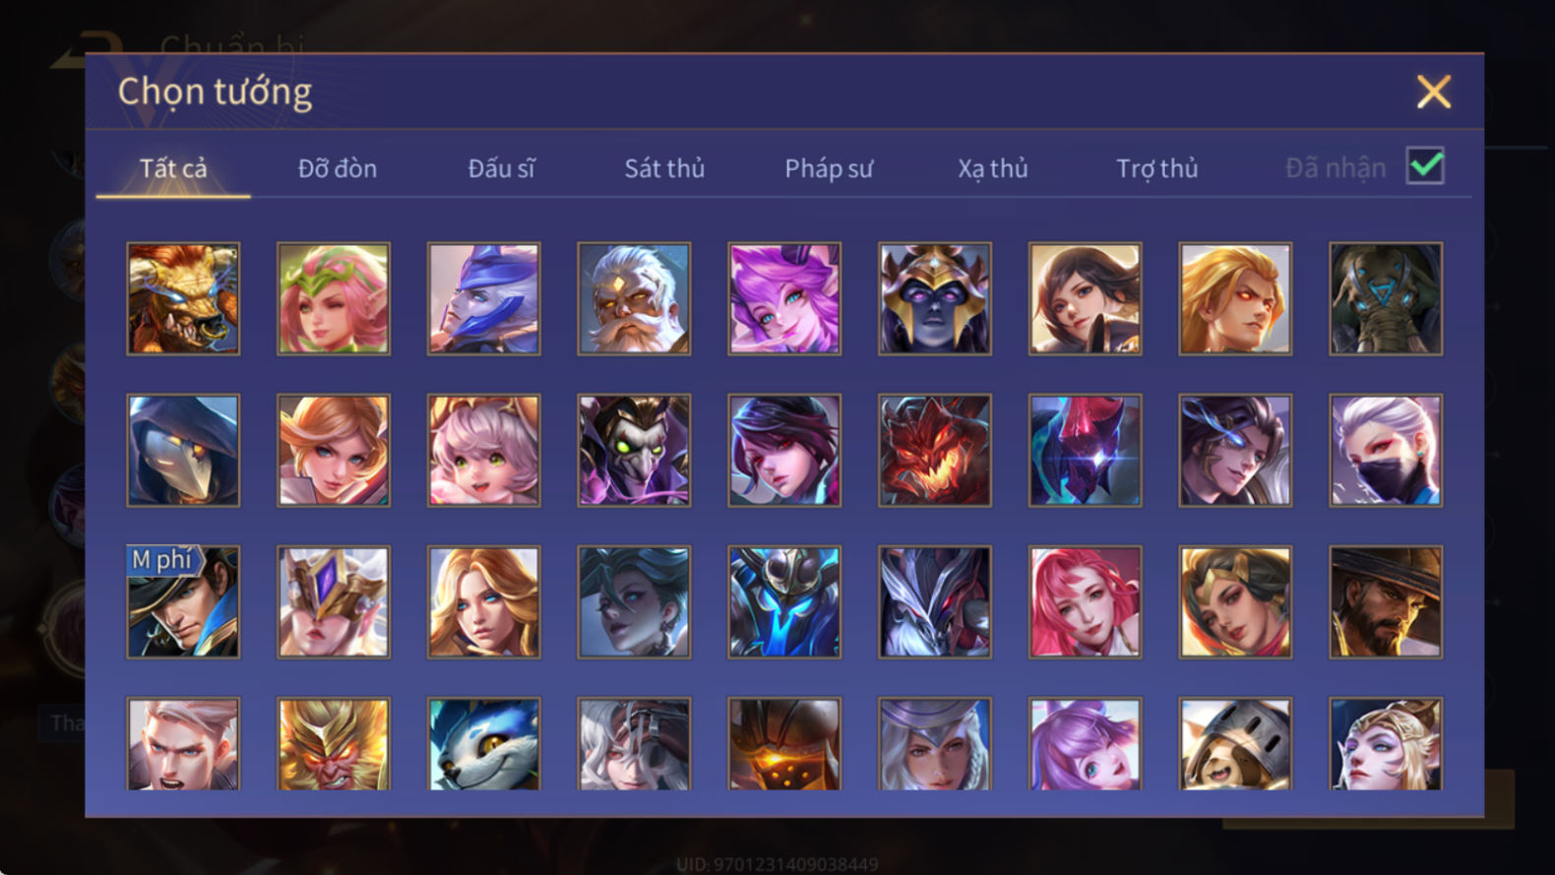1555x875 pixels.
Task: Pick the masked white-haired ninja hero
Action: [x=1386, y=451]
